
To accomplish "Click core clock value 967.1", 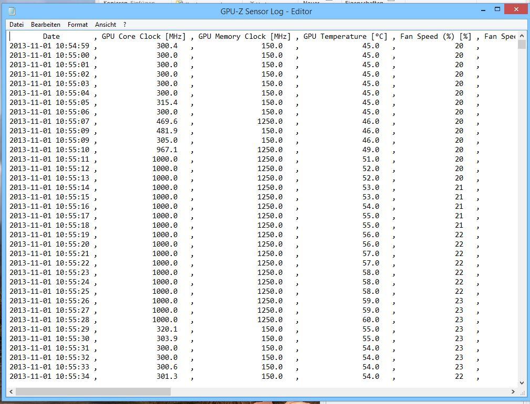I will (x=167, y=150).
